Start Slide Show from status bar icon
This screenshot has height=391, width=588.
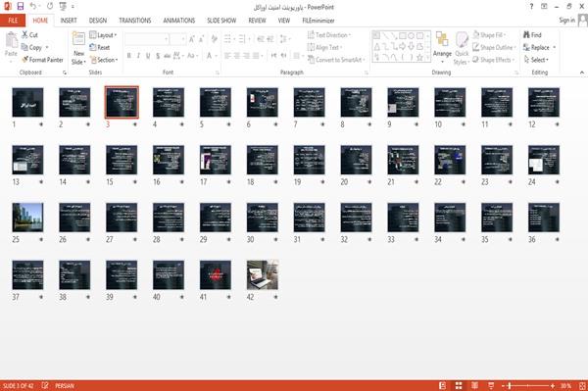[x=491, y=385]
